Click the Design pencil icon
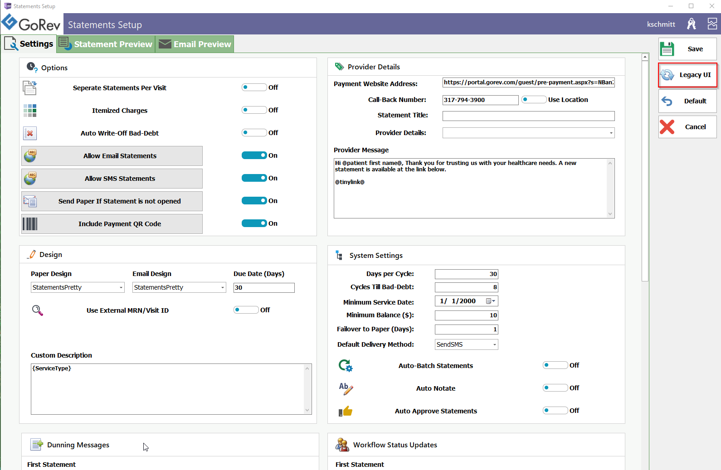721x470 pixels. point(31,255)
